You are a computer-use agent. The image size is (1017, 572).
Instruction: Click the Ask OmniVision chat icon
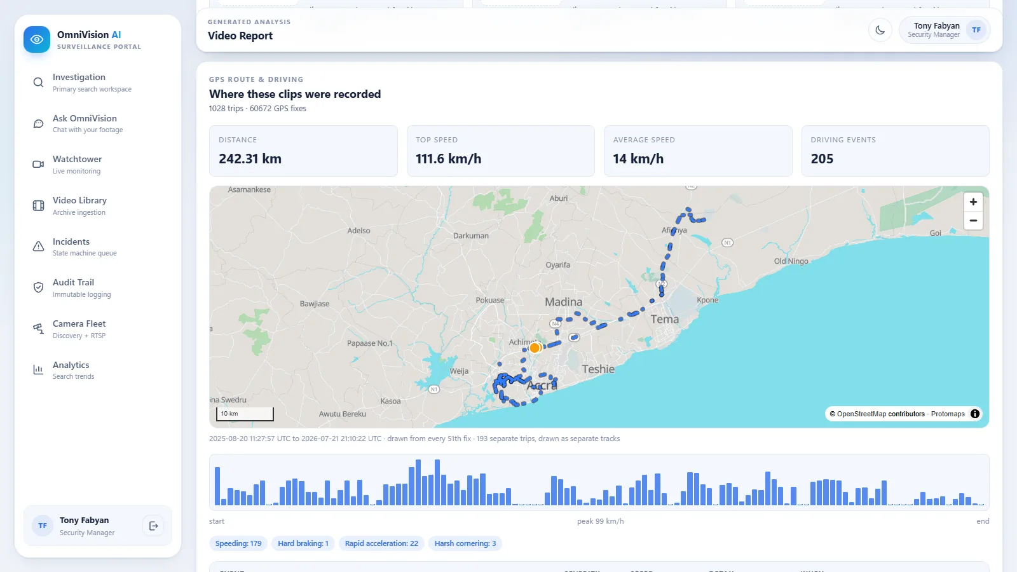coord(38,123)
